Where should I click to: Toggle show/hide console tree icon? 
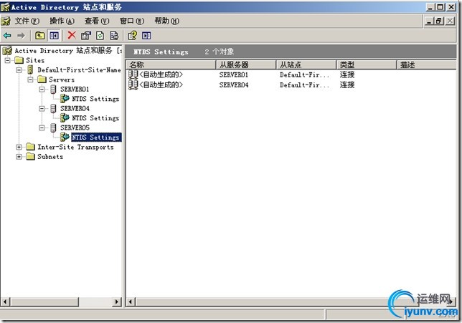(x=54, y=36)
